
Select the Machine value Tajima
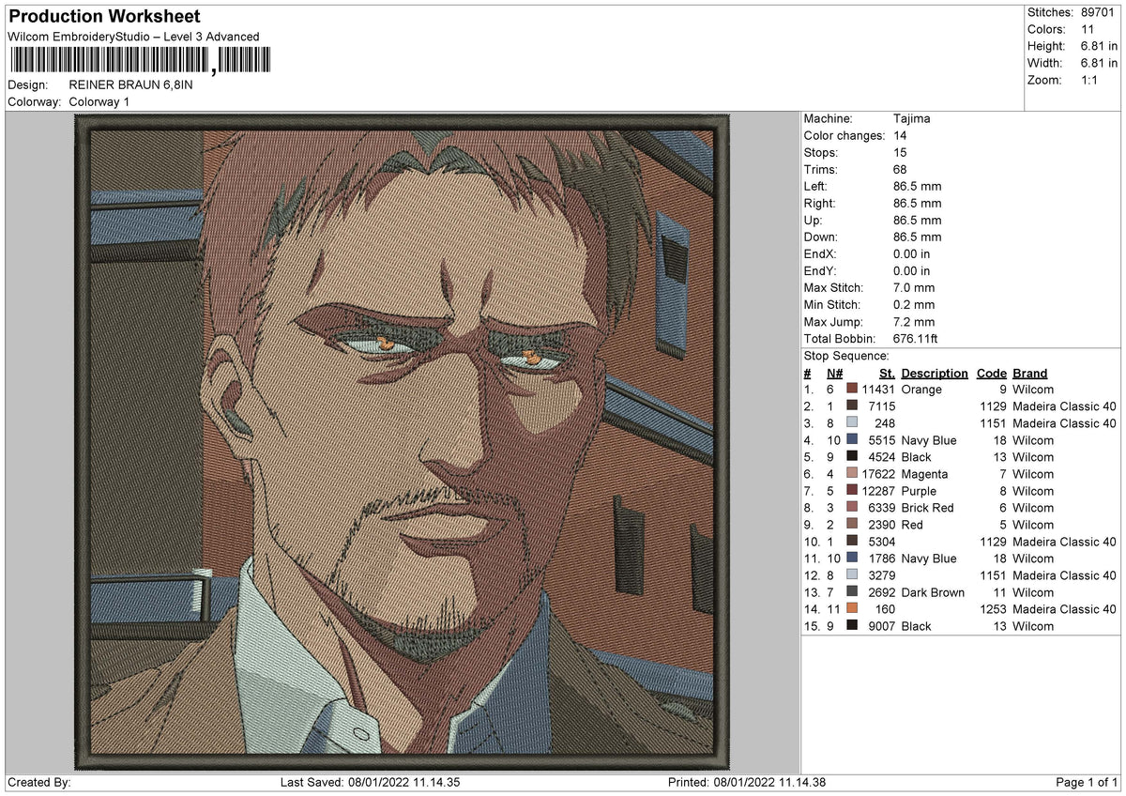(912, 119)
